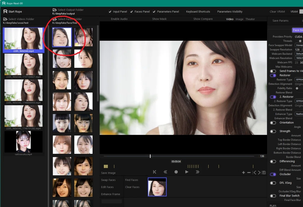Image resolution: width=303 pixels, height=207 pixels.
Task: Switch to the Video view tab
Action: pos(230,19)
